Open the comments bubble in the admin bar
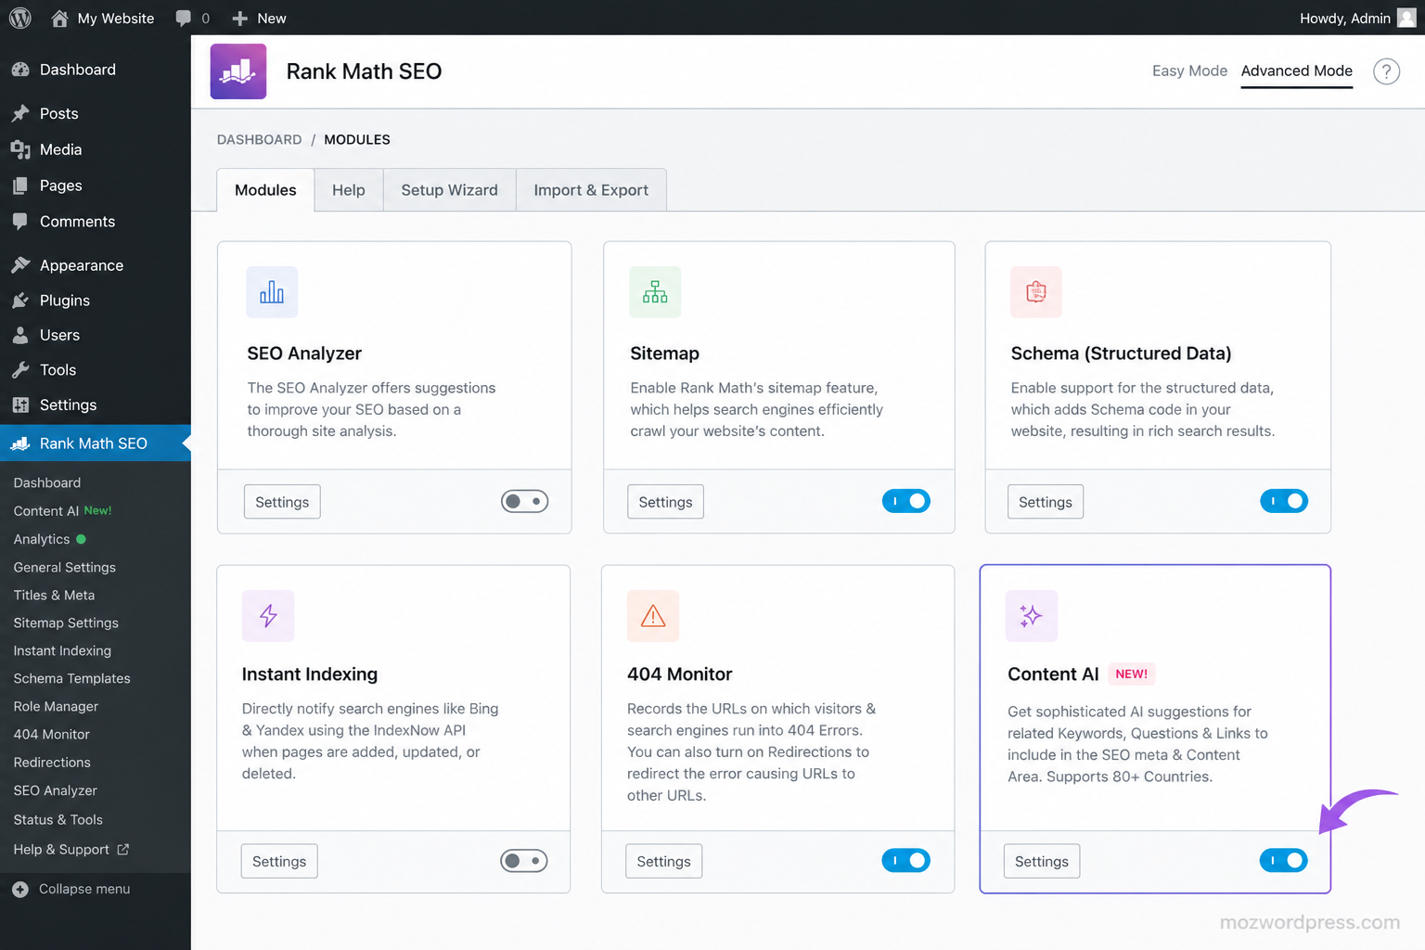1425x950 pixels. pyautogui.click(x=184, y=18)
